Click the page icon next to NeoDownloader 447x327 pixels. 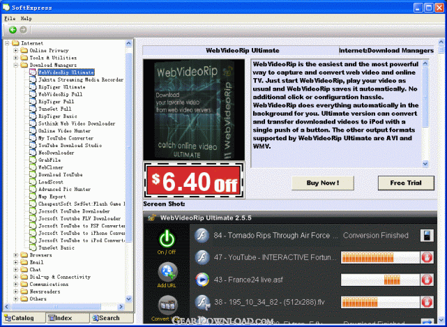click(x=33, y=153)
